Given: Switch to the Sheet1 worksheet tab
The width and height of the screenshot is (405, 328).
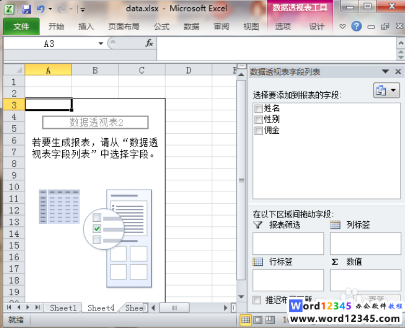Looking at the screenshot, I should pyautogui.click(x=63, y=308).
